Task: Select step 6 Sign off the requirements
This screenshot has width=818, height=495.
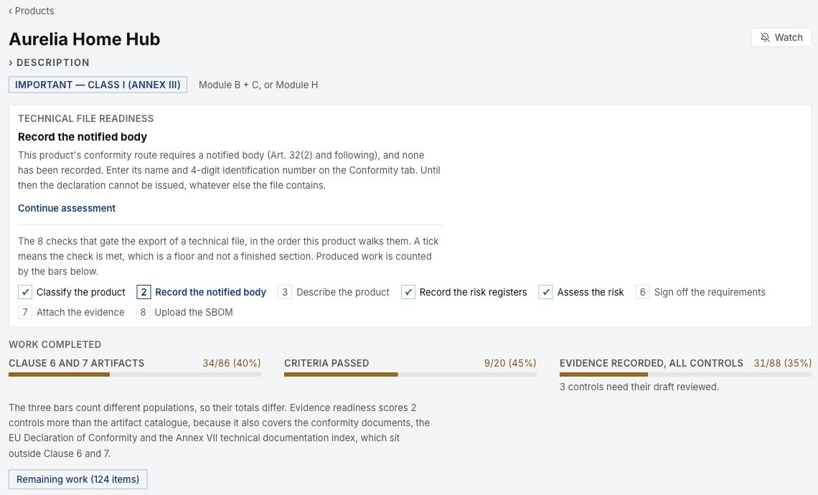Action: [x=700, y=292]
